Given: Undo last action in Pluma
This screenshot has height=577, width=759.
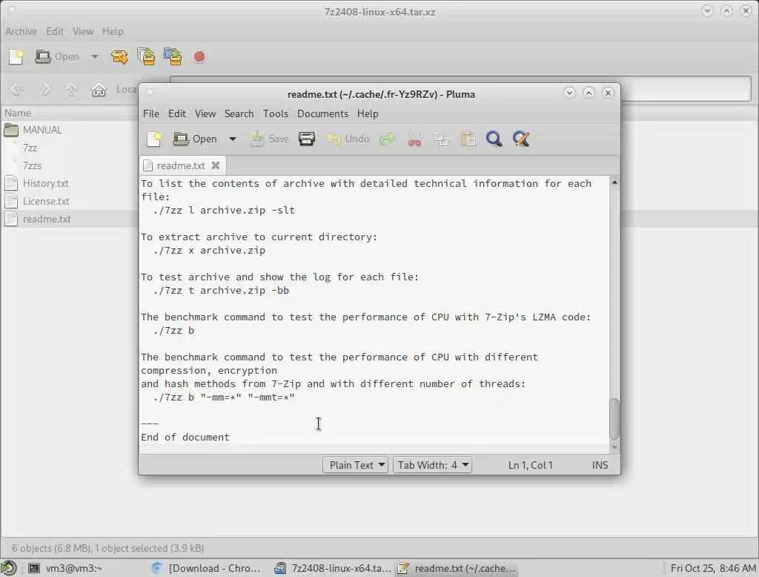Looking at the screenshot, I should coord(348,139).
